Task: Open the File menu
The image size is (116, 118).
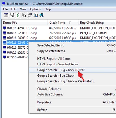Action: point(5,9)
